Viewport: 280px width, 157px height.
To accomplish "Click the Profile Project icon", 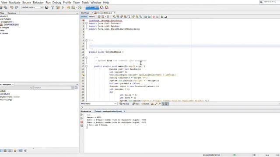I will coord(73,7).
